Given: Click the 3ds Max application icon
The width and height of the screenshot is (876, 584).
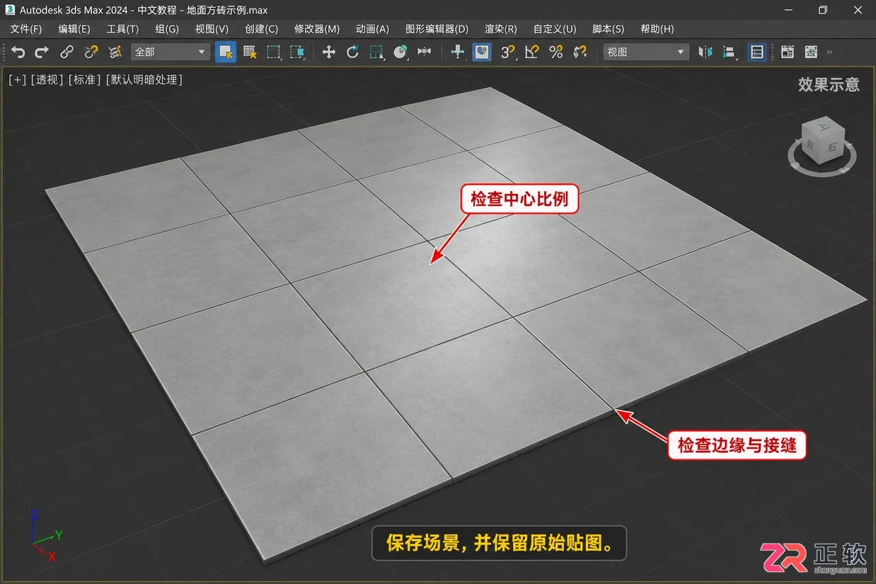Looking at the screenshot, I should click(10, 10).
